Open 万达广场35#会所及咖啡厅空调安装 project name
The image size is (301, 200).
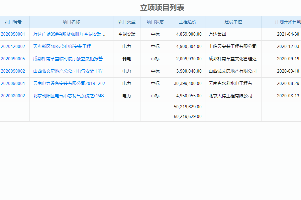69,34
